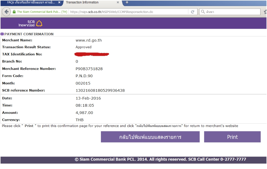267x169 pixels.
Task: Click the magnifier icon in search box
Action: click(203, 12)
